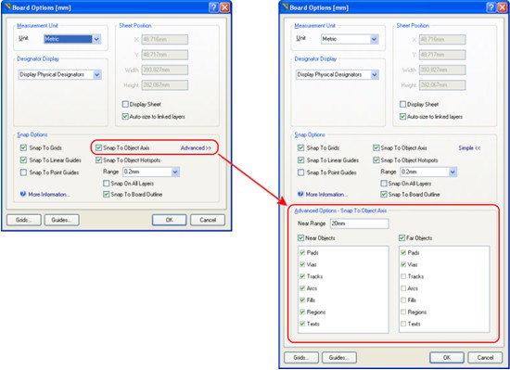
Task: Click Cancel in left dialog
Action: coord(208,220)
